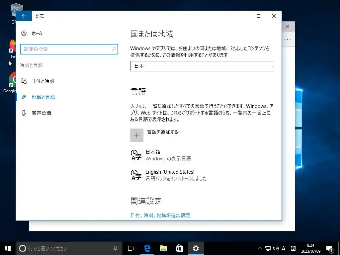Click the Firefox desktop shortcut
340x255 pixels.
tap(13, 49)
